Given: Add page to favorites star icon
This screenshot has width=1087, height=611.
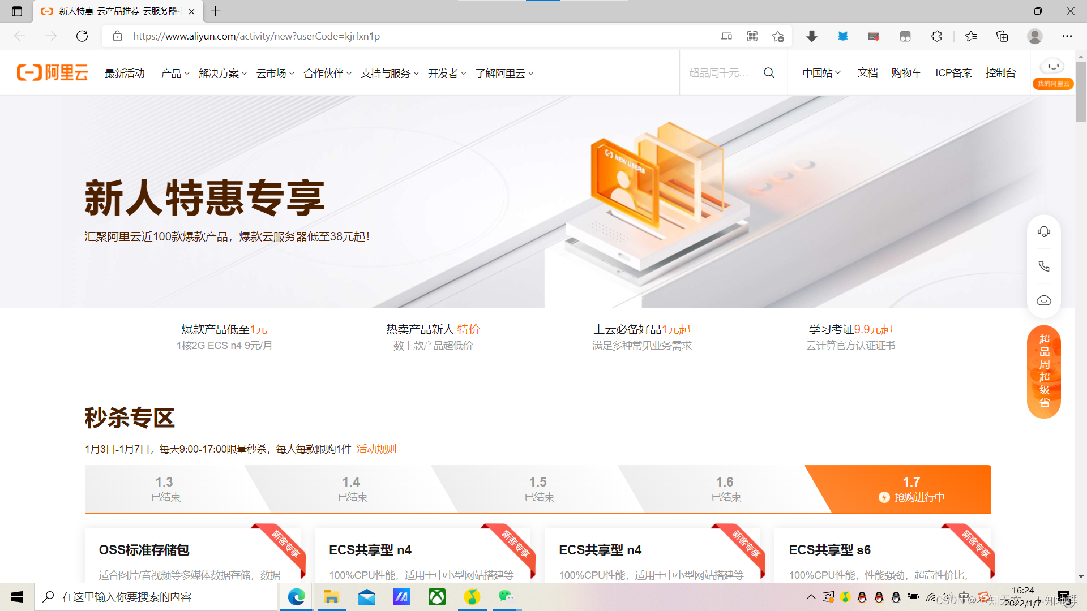Looking at the screenshot, I should [x=778, y=36].
